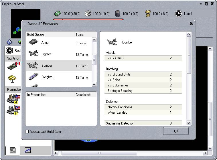Pick the Freighter ship build option
The width and height of the screenshot is (217, 160).
[33, 77]
